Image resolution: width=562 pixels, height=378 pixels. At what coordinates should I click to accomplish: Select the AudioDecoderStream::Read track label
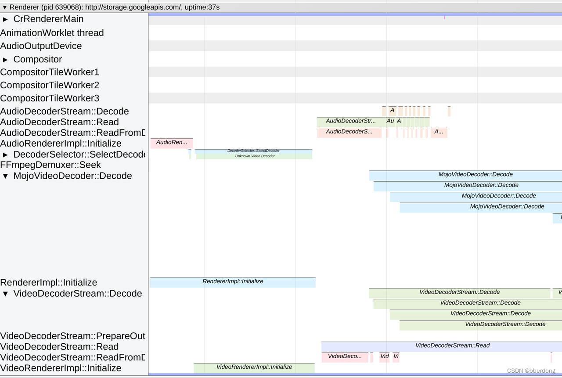(59, 122)
